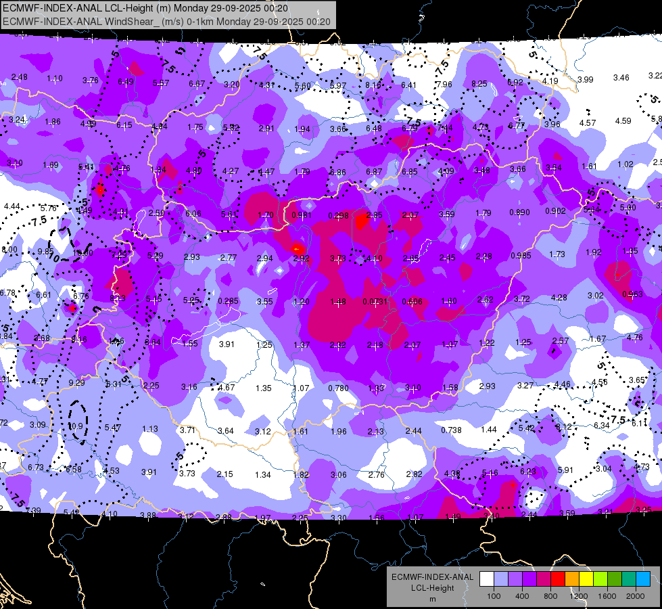Click the wind shear value '5.57'
This screenshot has height=609, width=662.
161,83
